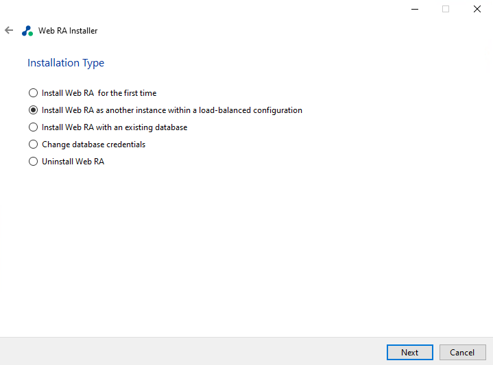Proceed with the Next button
Image resolution: width=493 pixels, height=365 pixels.
(409, 353)
